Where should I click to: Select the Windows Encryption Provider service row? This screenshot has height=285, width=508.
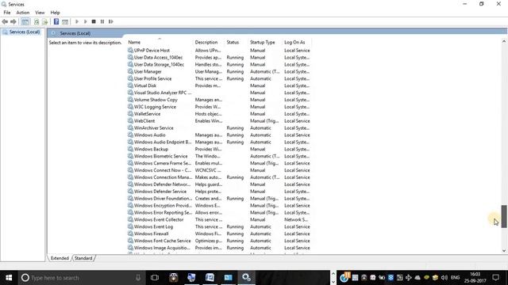point(219,206)
